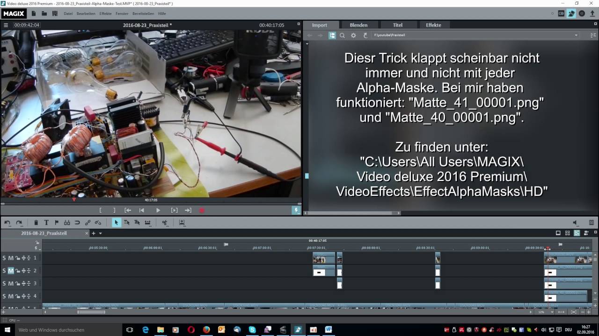Open the monitor hamburger menu
The image size is (599, 336).
pos(6,25)
